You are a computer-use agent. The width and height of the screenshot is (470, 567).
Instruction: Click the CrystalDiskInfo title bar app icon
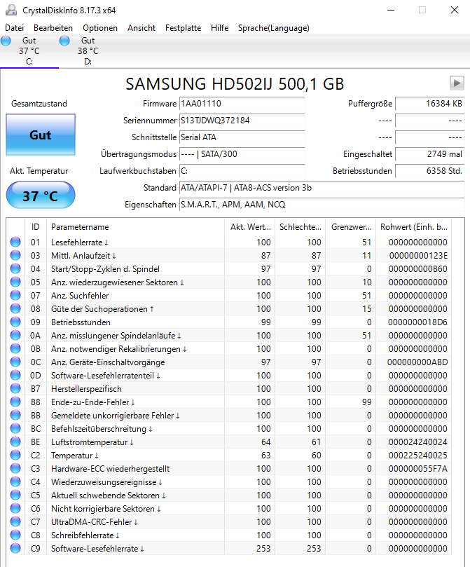coord(11,10)
